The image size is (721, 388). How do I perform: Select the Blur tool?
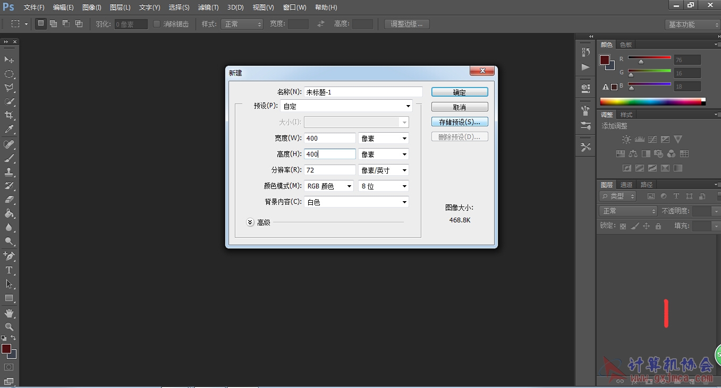pyautogui.click(x=9, y=227)
